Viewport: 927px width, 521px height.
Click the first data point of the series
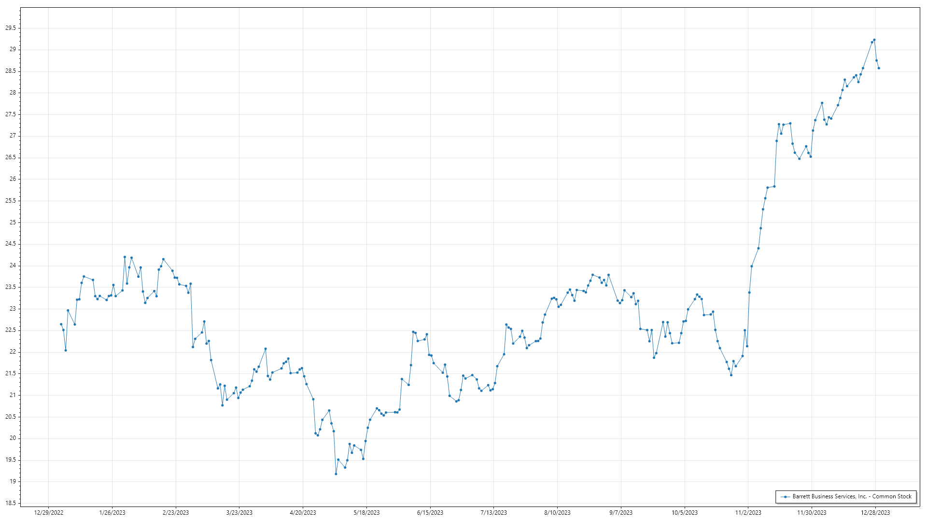coord(61,324)
